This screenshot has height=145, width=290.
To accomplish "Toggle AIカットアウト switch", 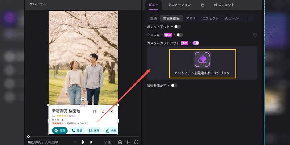I will click(x=177, y=27).
